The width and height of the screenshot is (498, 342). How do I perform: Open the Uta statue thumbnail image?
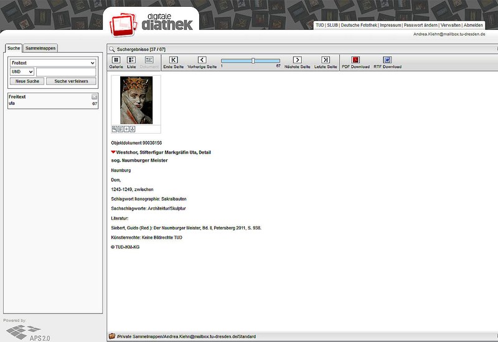[x=136, y=100]
